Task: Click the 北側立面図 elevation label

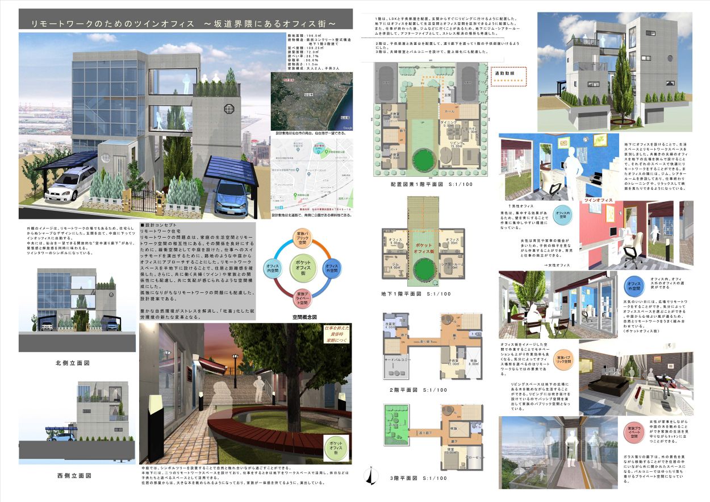Action: click(73, 363)
